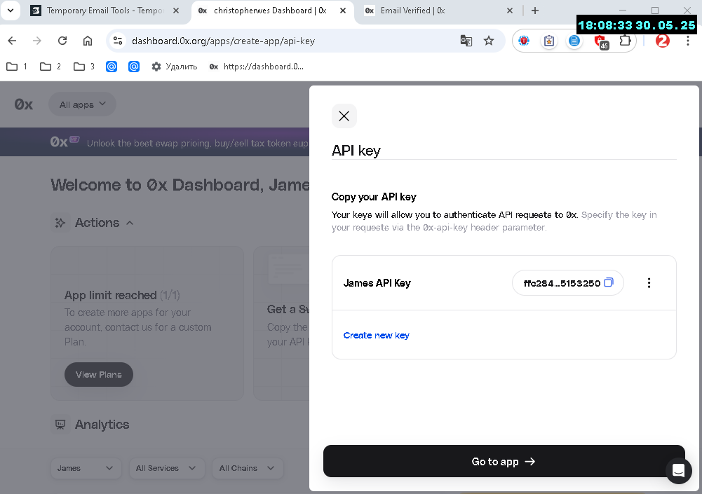This screenshot has width=702, height=494.
Task: Open bookmark folder 3
Action: 84,67
